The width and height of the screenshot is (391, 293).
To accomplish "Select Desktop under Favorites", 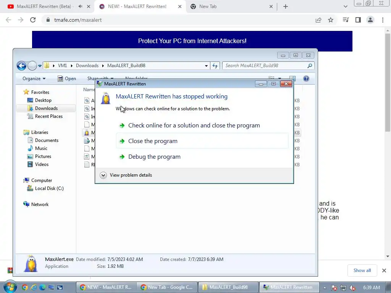I will 43,100.
